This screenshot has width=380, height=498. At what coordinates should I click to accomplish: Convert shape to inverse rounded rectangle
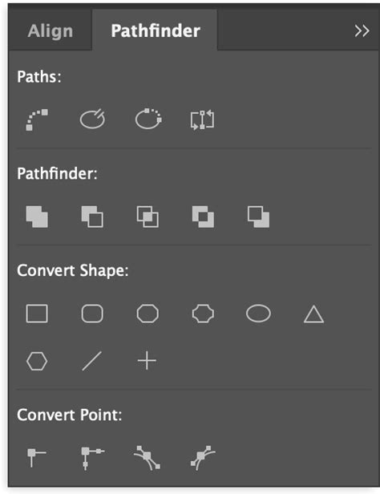pyautogui.click(x=203, y=314)
